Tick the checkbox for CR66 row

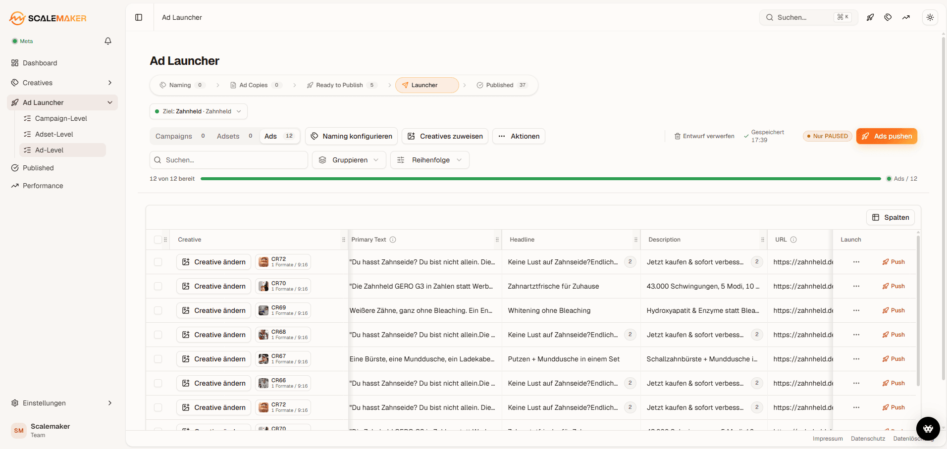click(158, 383)
